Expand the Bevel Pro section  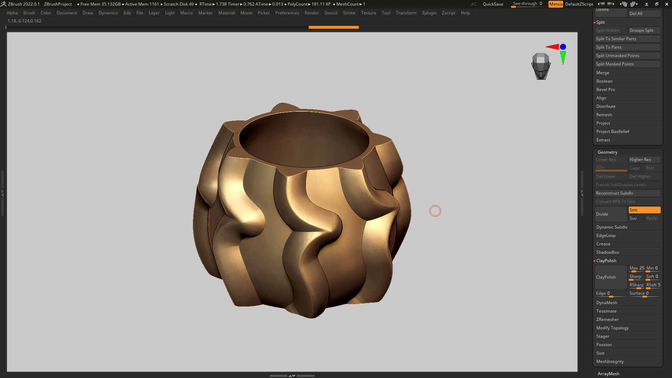click(605, 90)
